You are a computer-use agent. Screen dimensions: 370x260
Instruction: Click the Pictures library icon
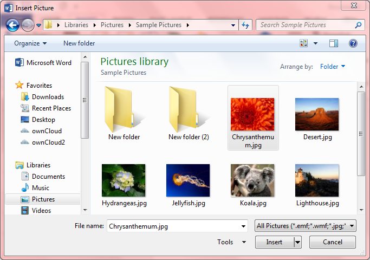[x=25, y=199]
